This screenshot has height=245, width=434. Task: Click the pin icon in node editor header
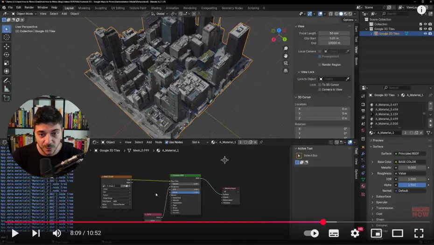(x=261, y=142)
